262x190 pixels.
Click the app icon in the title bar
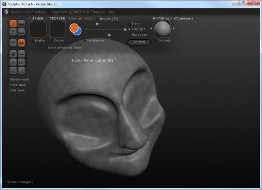click(x=5, y=4)
